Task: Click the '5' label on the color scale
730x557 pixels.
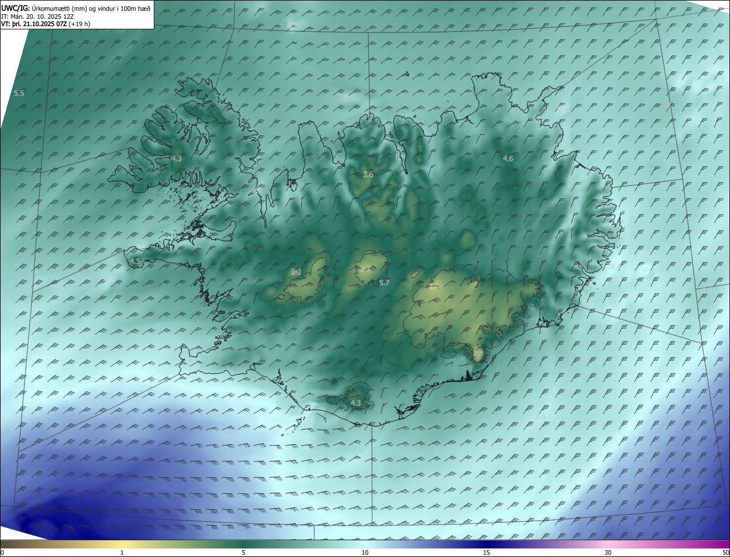Action: (244, 552)
